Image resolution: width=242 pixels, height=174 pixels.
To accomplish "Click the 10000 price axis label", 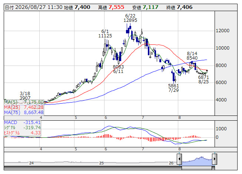I will pyautogui.click(x=223, y=48).
